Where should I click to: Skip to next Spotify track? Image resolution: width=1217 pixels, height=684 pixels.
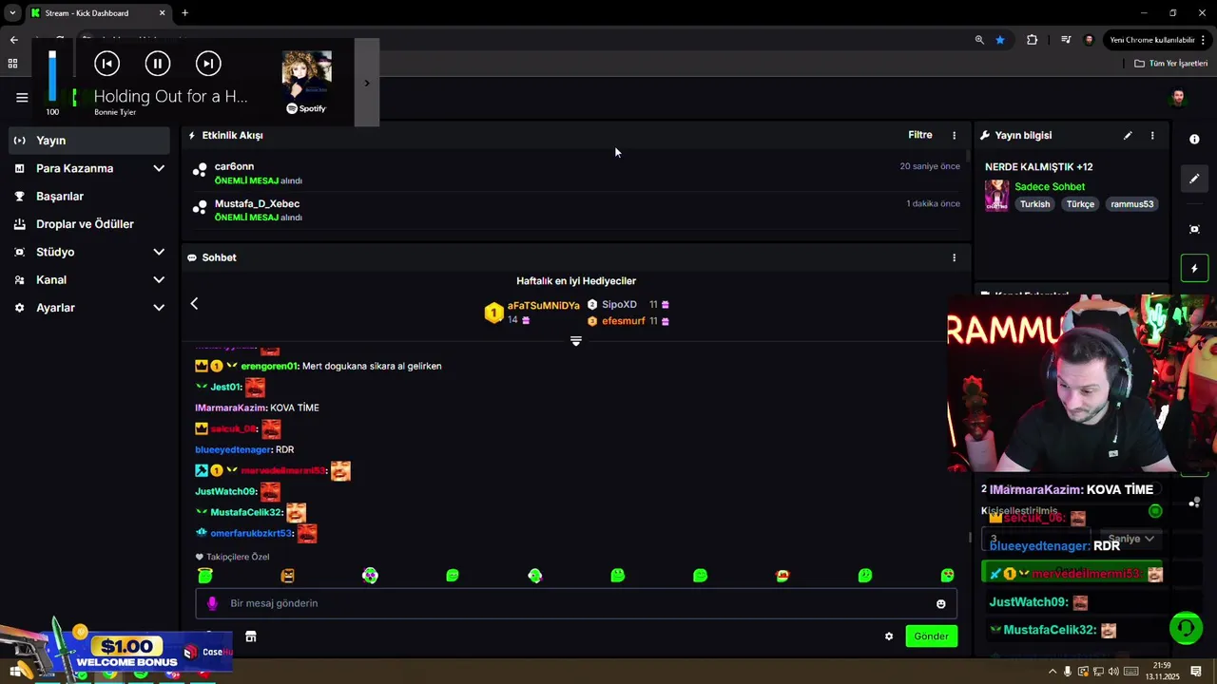(x=208, y=64)
